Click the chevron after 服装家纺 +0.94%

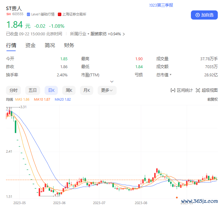click(x=124, y=34)
